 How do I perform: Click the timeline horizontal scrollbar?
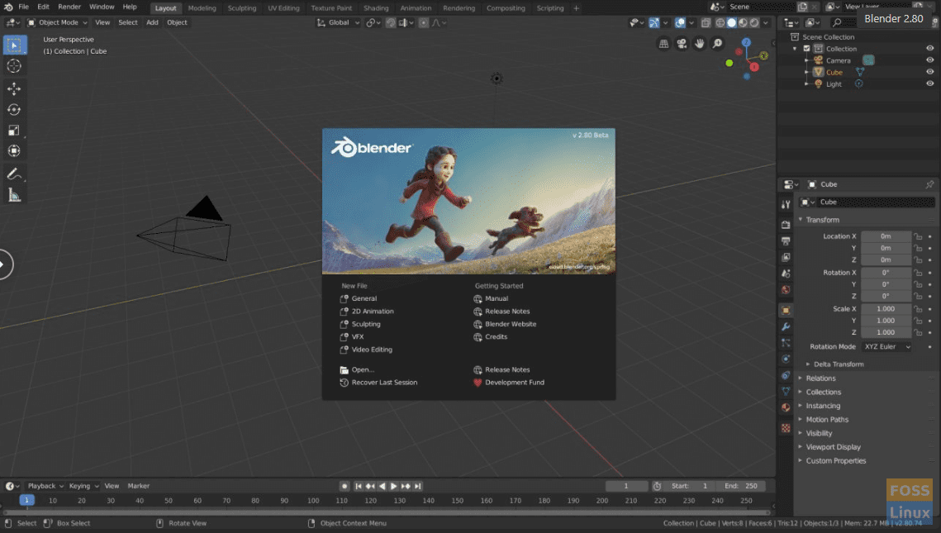pos(387,513)
